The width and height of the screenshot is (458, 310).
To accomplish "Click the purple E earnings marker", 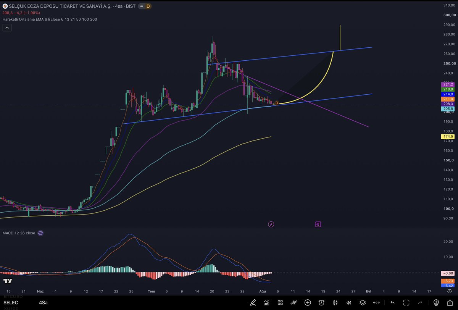I will pyautogui.click(x=318, y=224).
